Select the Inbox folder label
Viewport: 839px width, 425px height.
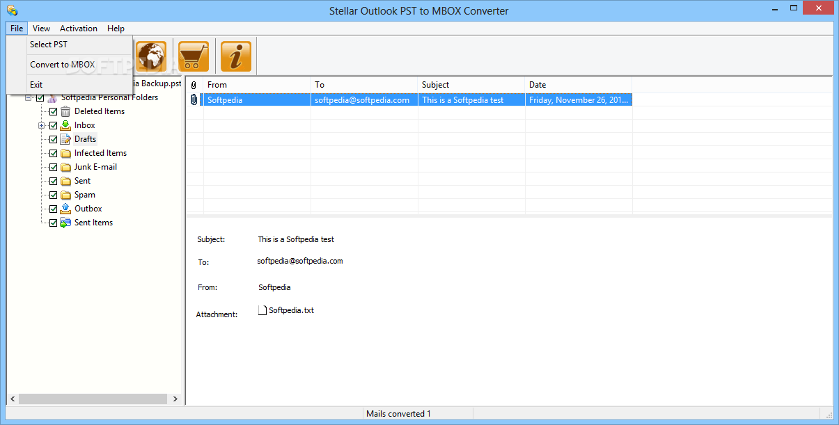point(85,125)
